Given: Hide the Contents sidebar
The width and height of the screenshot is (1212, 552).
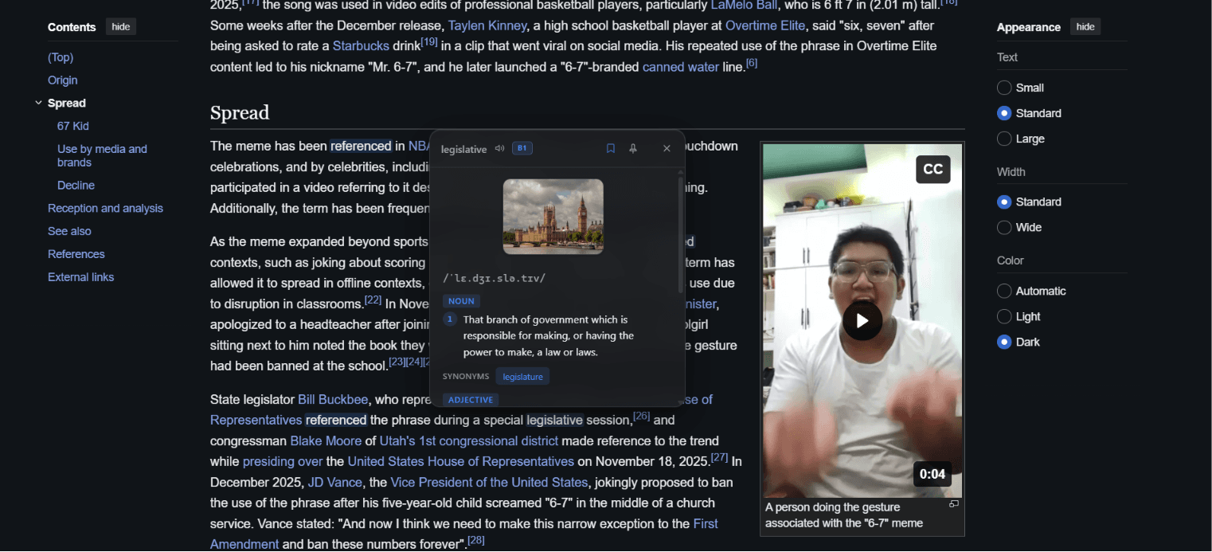Looking at the screenshot, I should pyautogui.click(x=121, y=27).
